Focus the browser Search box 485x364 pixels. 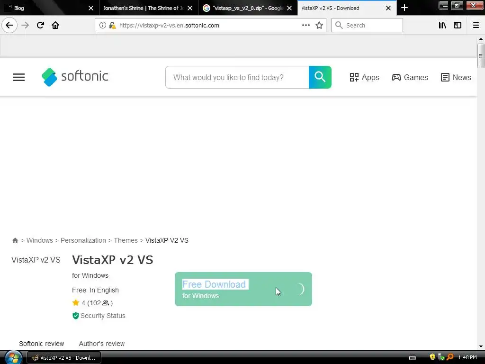(x=367, y=25)
